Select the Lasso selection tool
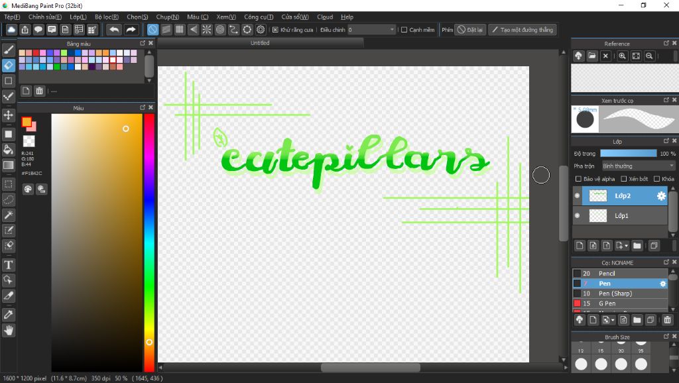This screenshot has height=383, width=679. click(8, 199)
